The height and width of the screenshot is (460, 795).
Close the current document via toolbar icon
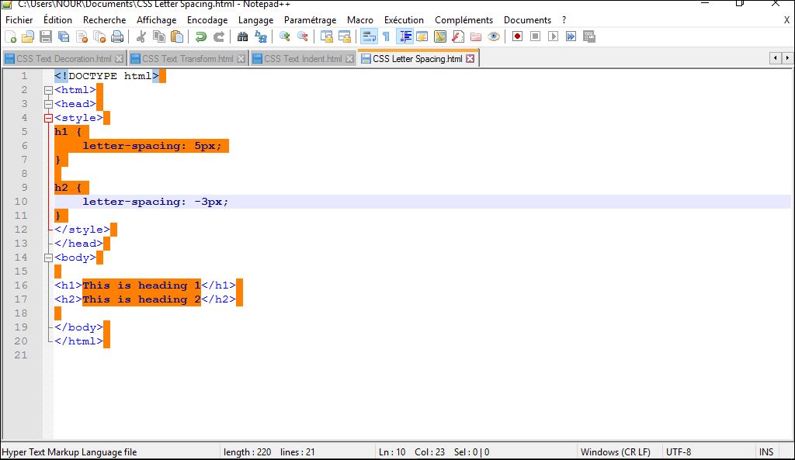(x=82, y=36)
